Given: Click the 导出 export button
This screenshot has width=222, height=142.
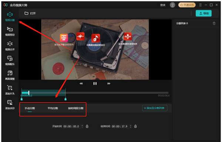Looking at the screenshot, I should coord(203,13).
